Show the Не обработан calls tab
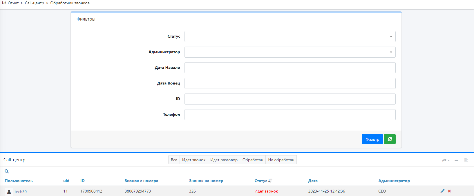The width and height of the screenshot is (474, 196). (281, 160)
